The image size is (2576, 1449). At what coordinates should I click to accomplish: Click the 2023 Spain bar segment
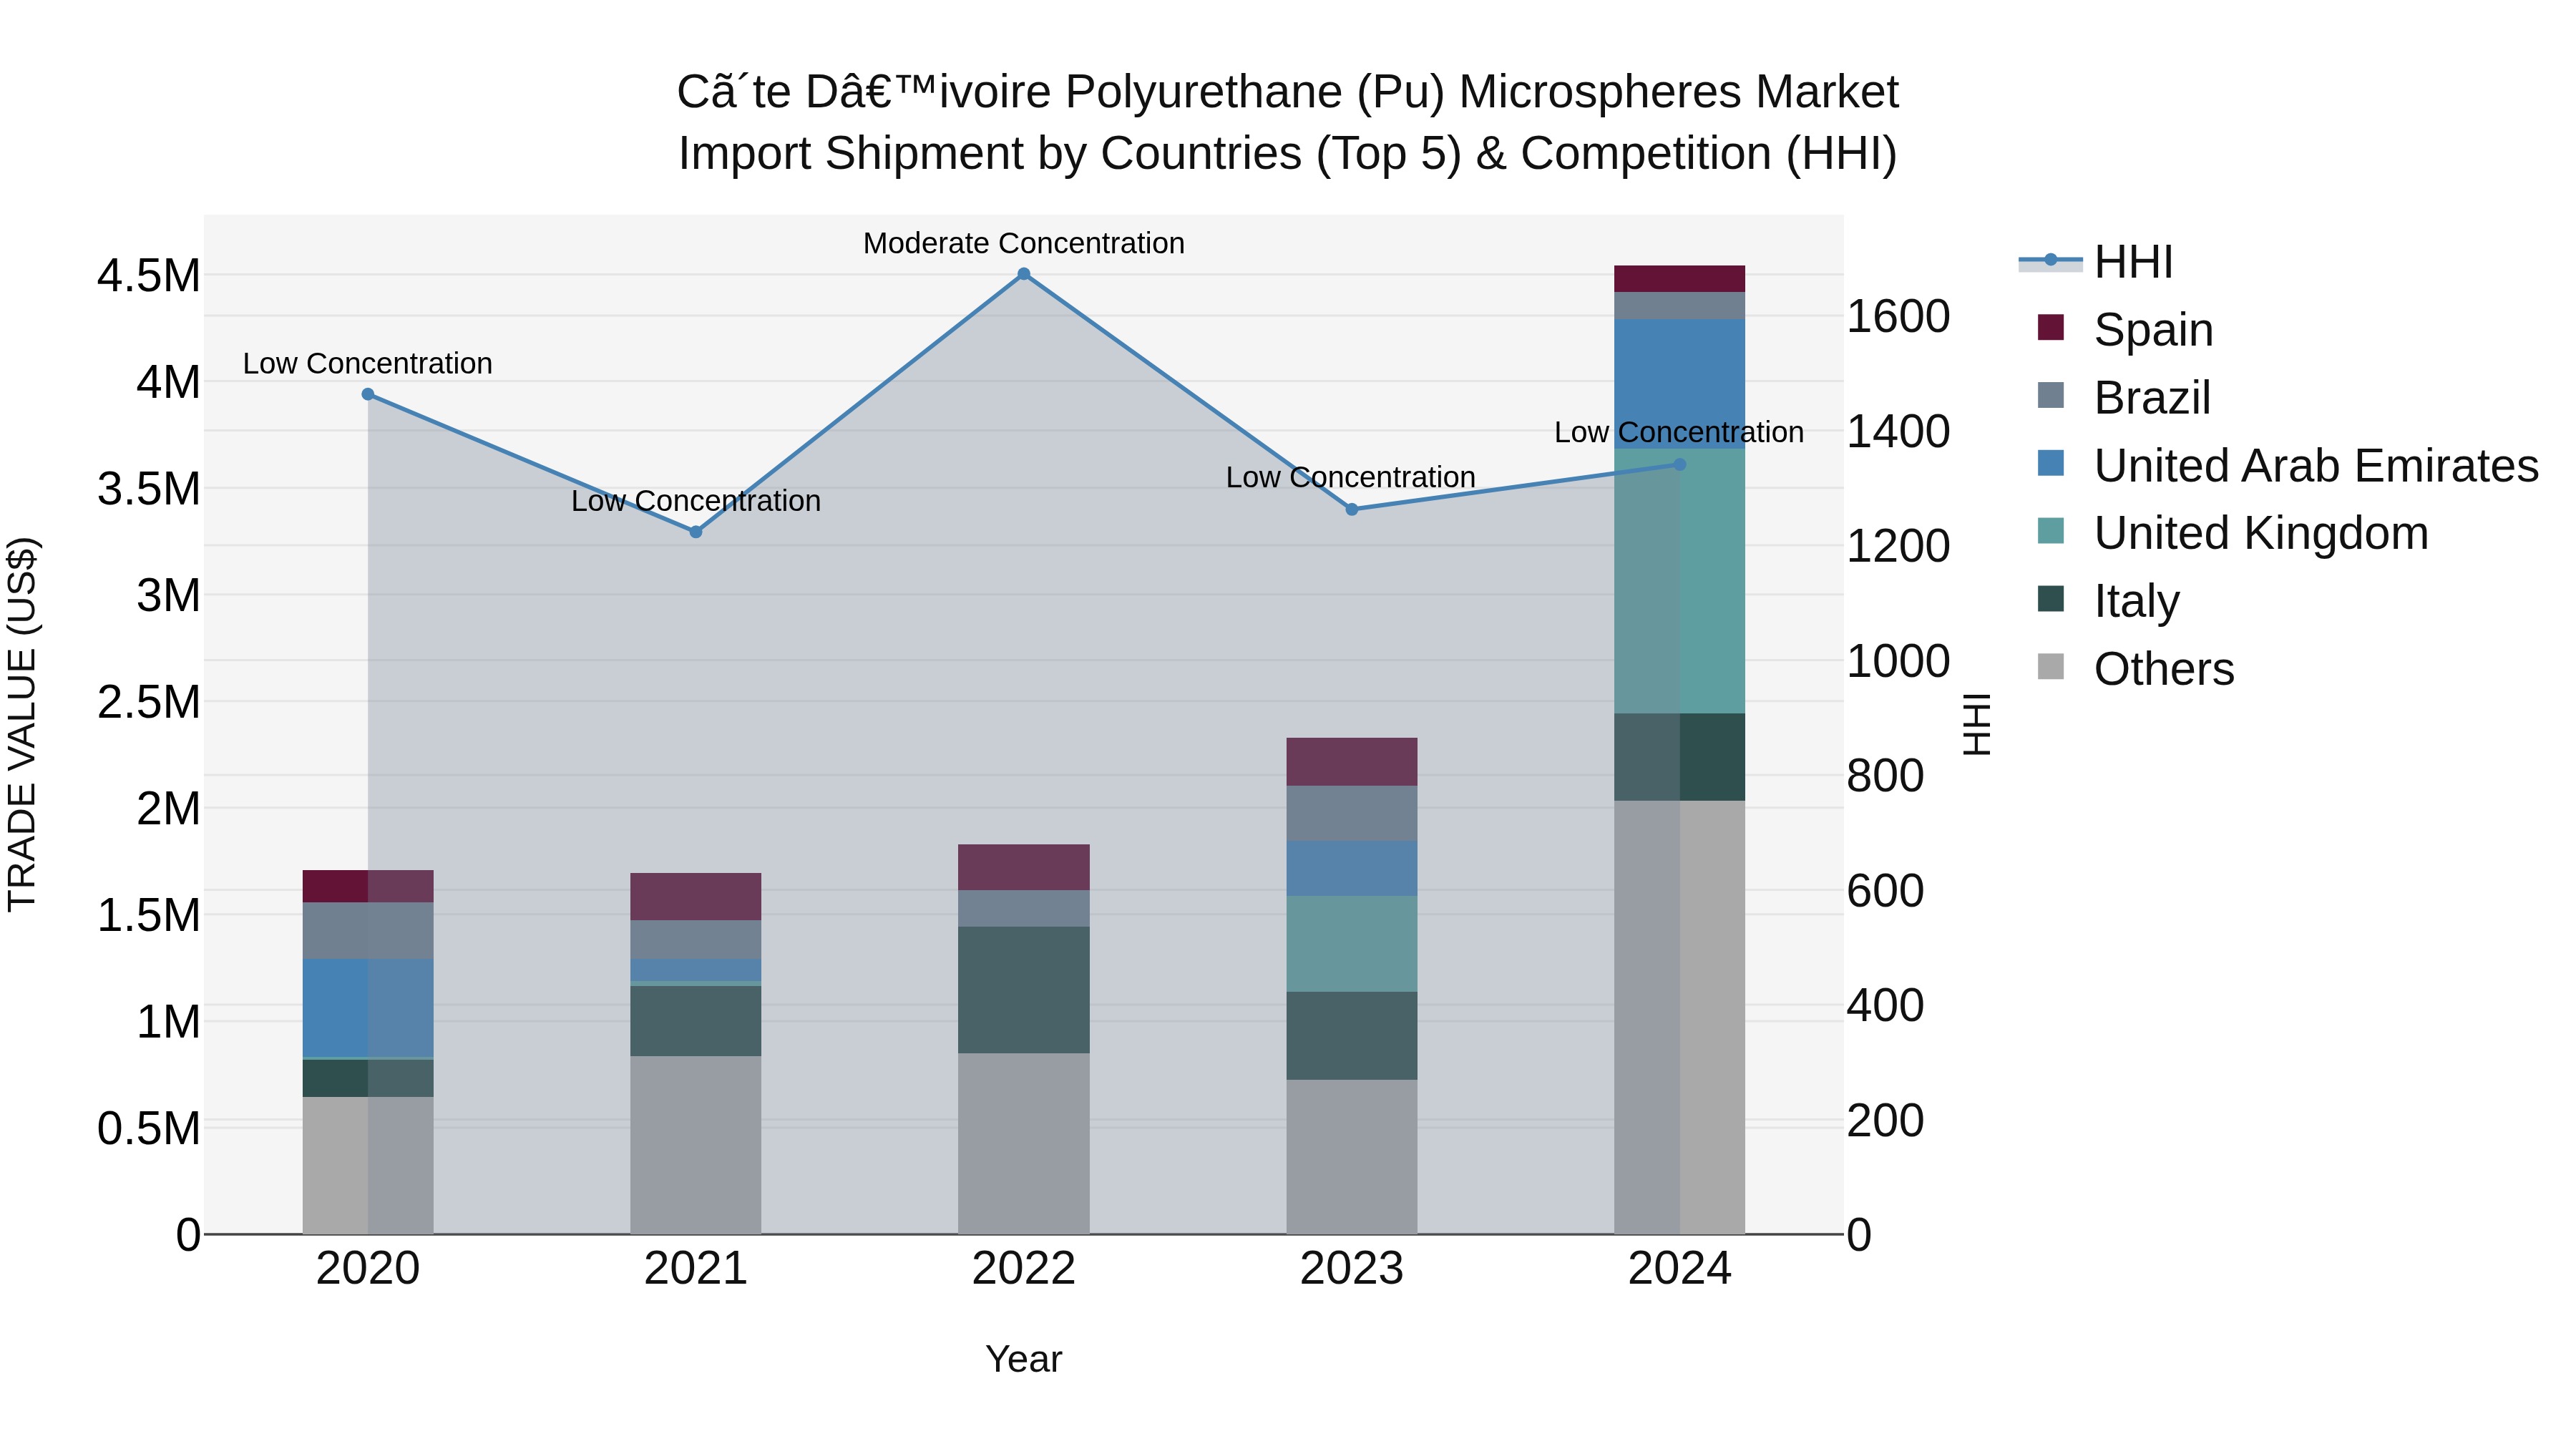click(x=1351, y=762)
